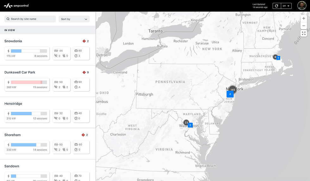Click Henstridge's power bolt icon

point(8,114)
